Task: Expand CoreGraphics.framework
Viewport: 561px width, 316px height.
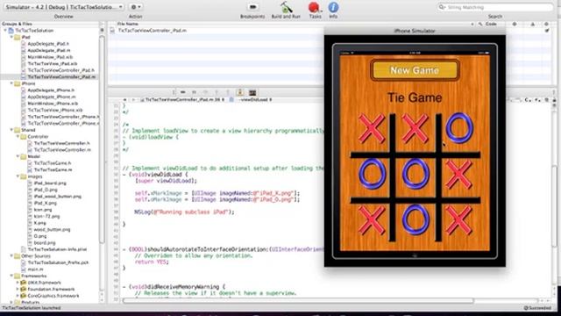Action: point(18,296)
